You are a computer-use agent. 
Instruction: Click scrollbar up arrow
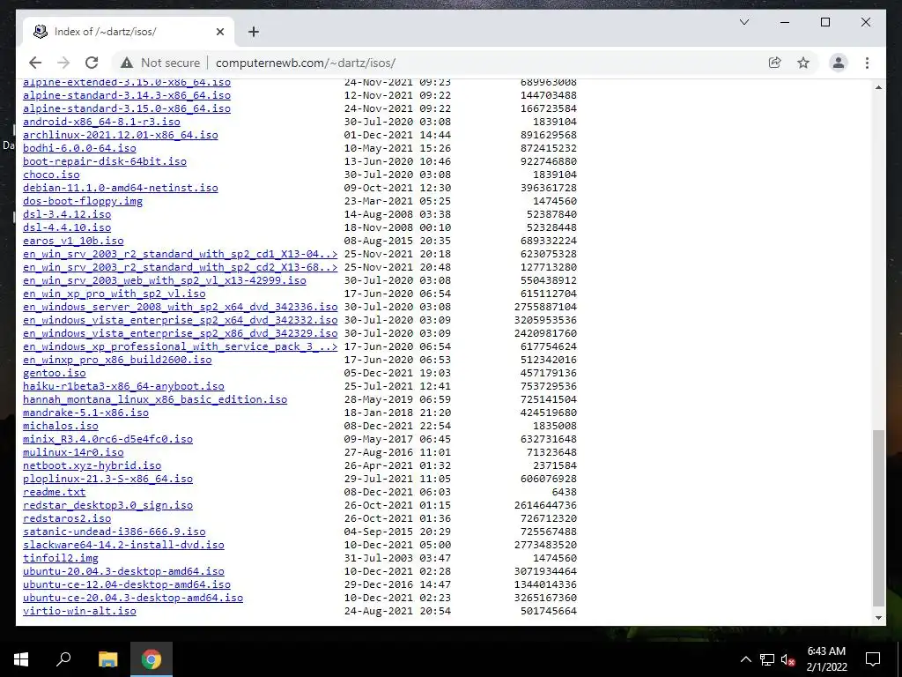878,87
